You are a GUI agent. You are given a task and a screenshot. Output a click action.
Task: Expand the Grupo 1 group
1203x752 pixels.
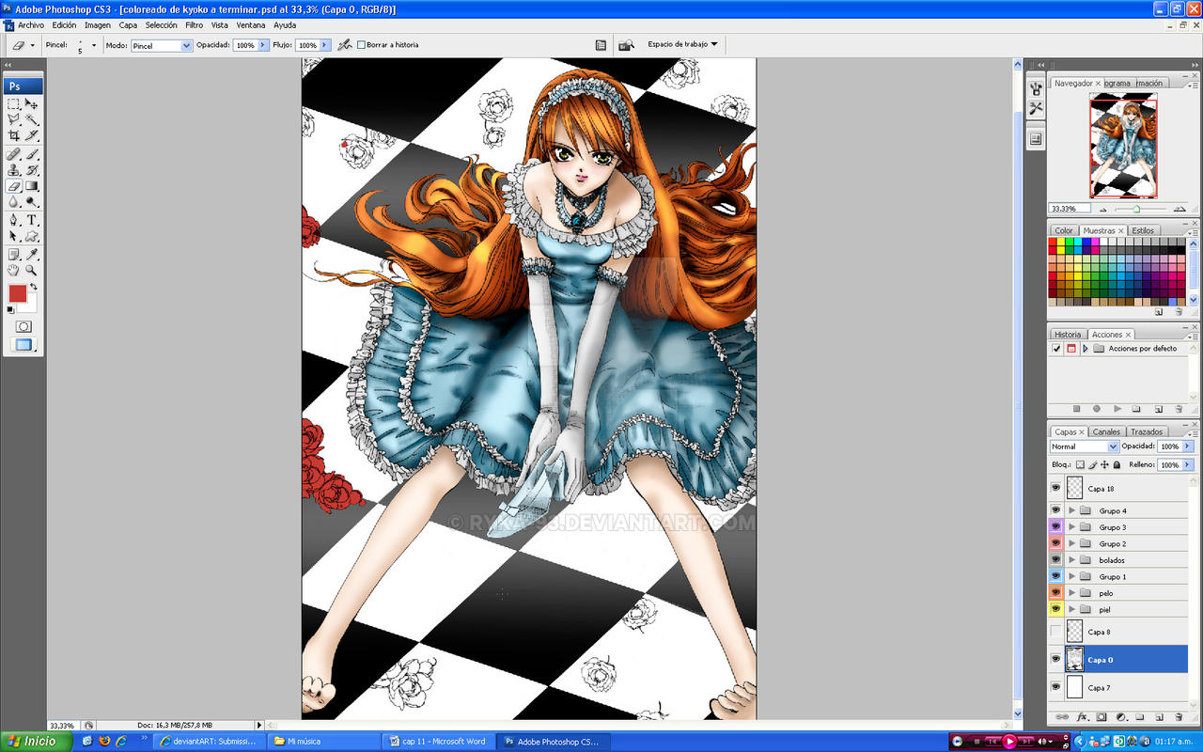pos(1071,576)
